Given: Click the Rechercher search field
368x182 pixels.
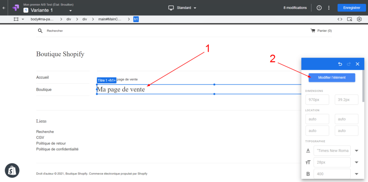Looking at the screenshot, I should tap(55, 31).
